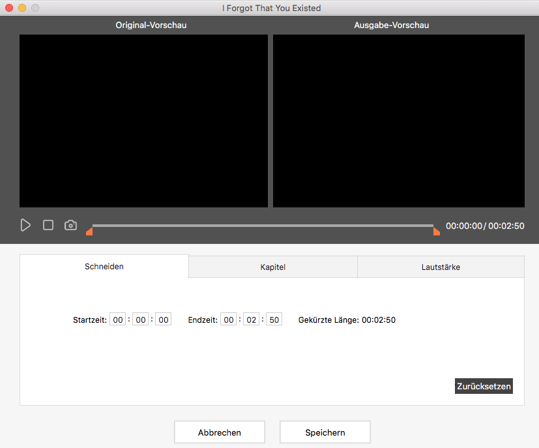Close the window with the red button
This screenshot has width=539, height=448.
9,8
